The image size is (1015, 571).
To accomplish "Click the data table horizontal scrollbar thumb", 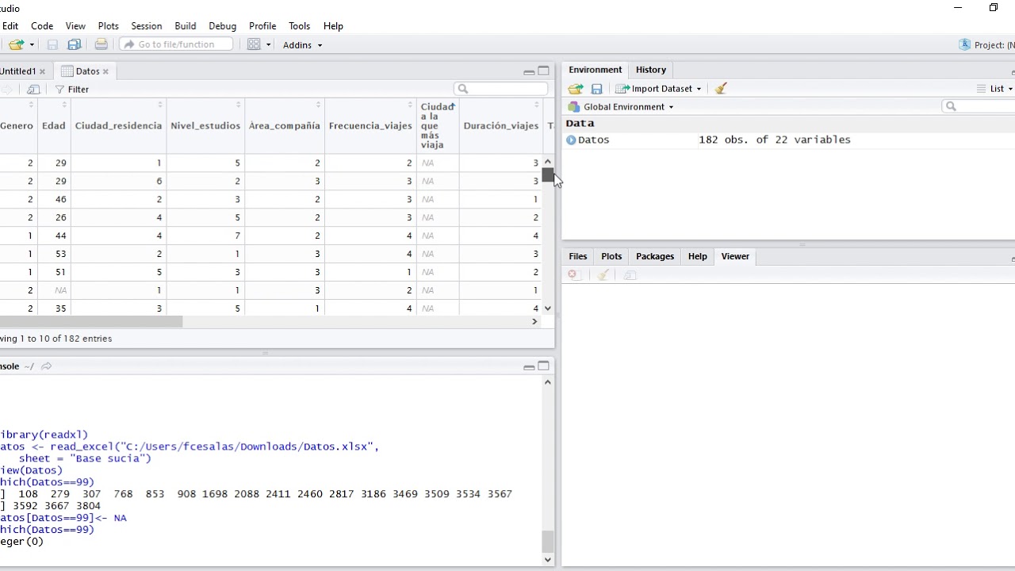I will click(x=91, y=321).
